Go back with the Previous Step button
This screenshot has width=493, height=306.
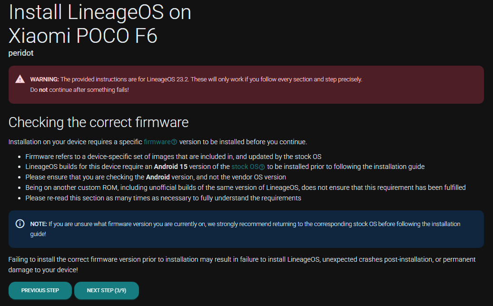click(40, 290)
